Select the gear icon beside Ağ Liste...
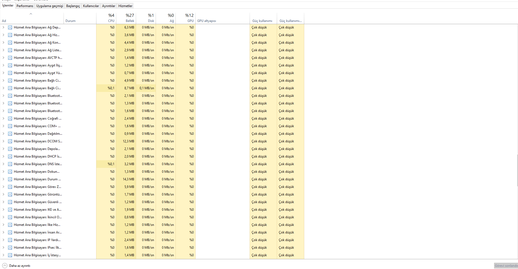This screenshot has width=518, height=269. [x=10, y=50]
